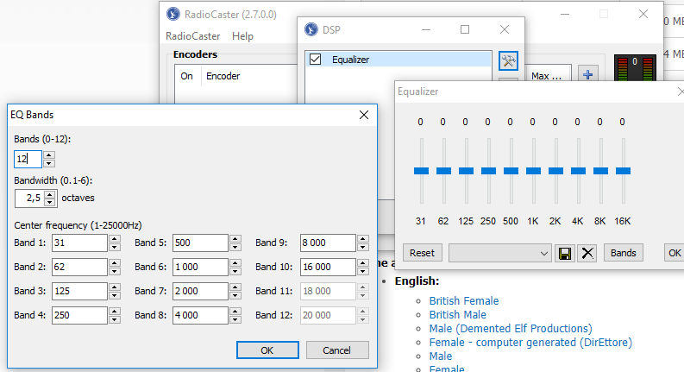This screenshot has height=372, width=684.
Task: Decrease the number of bands with the down arrow
Action: coord(49,163)
